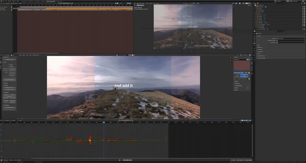Viewport: 306px width, 163px height.
Task: Jump to first frame in playback controls
Action: pyautogui.click(x=123, y=160)
